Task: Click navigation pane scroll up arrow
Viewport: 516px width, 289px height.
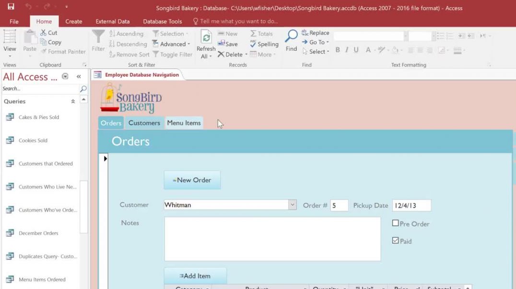Action: coord(84,100)
